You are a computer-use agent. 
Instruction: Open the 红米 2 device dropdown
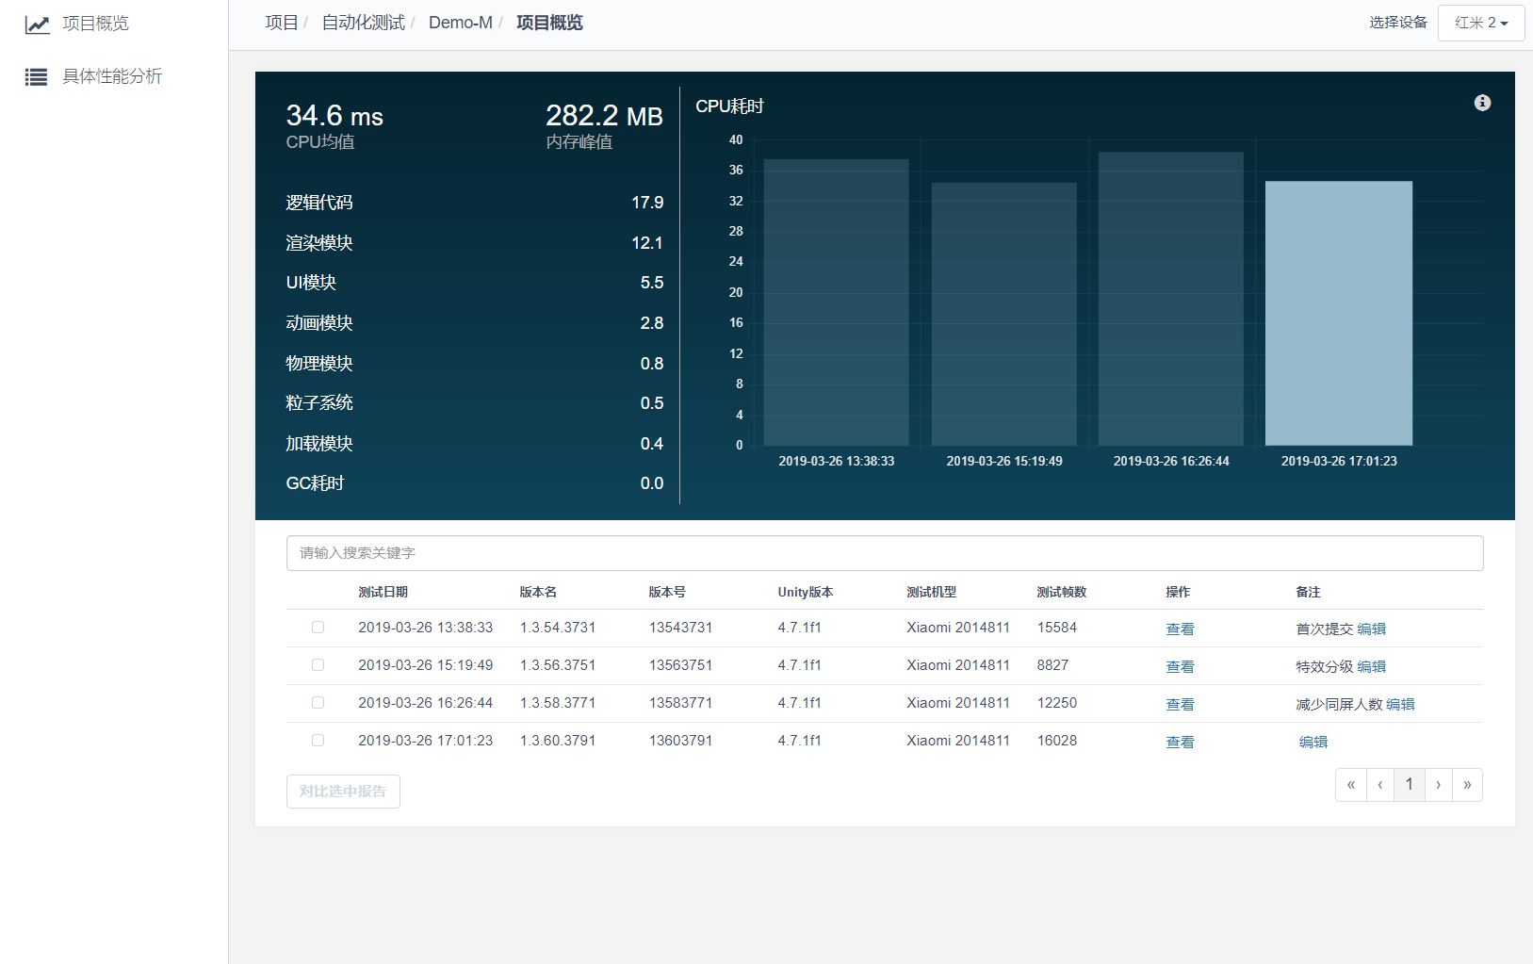coord(1480,23)
